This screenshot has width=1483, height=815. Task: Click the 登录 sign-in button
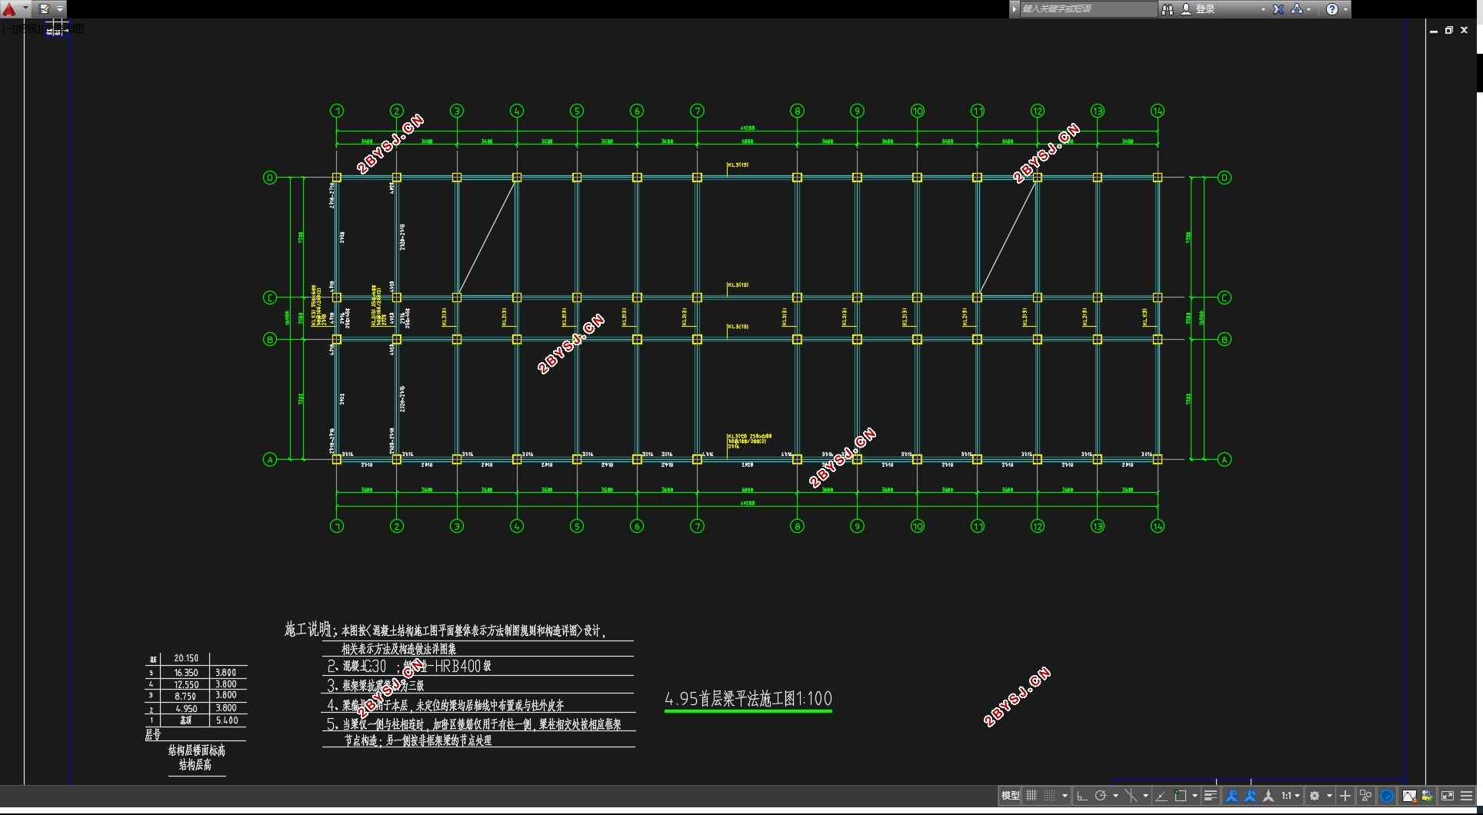click(1205, 9)
